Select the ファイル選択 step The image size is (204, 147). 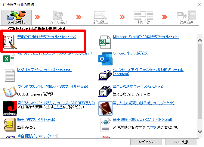point(58,17)
